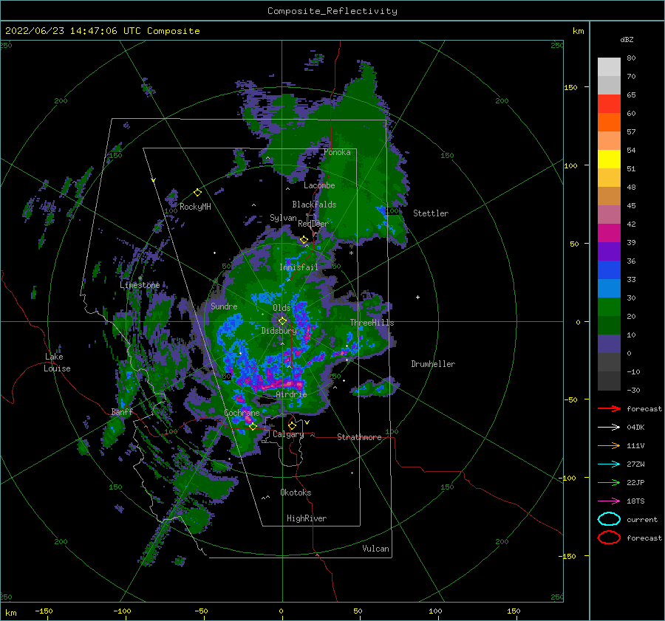Click the Stettler city label

click(431, 213)
